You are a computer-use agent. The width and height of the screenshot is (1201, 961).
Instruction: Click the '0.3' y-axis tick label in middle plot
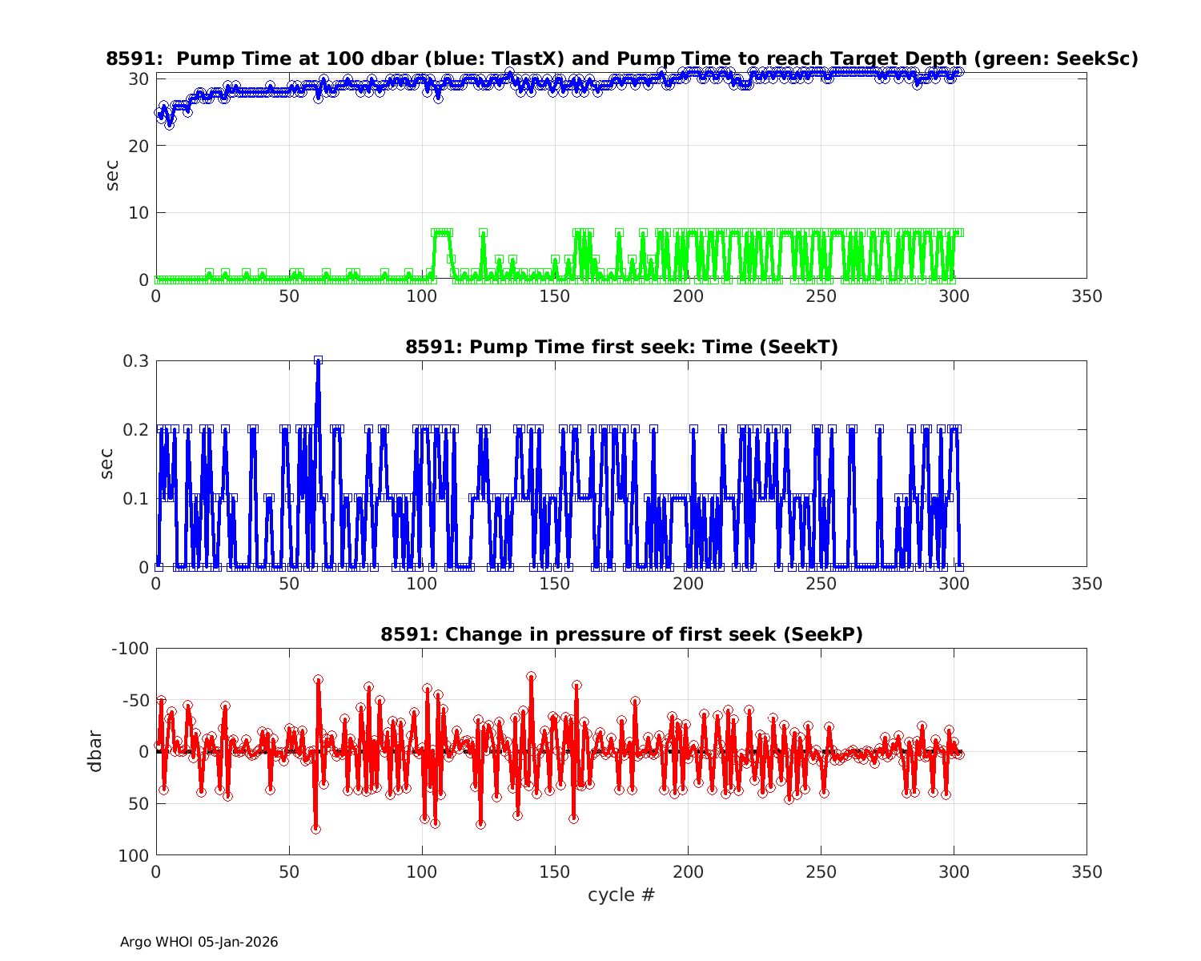pos(135,361)
